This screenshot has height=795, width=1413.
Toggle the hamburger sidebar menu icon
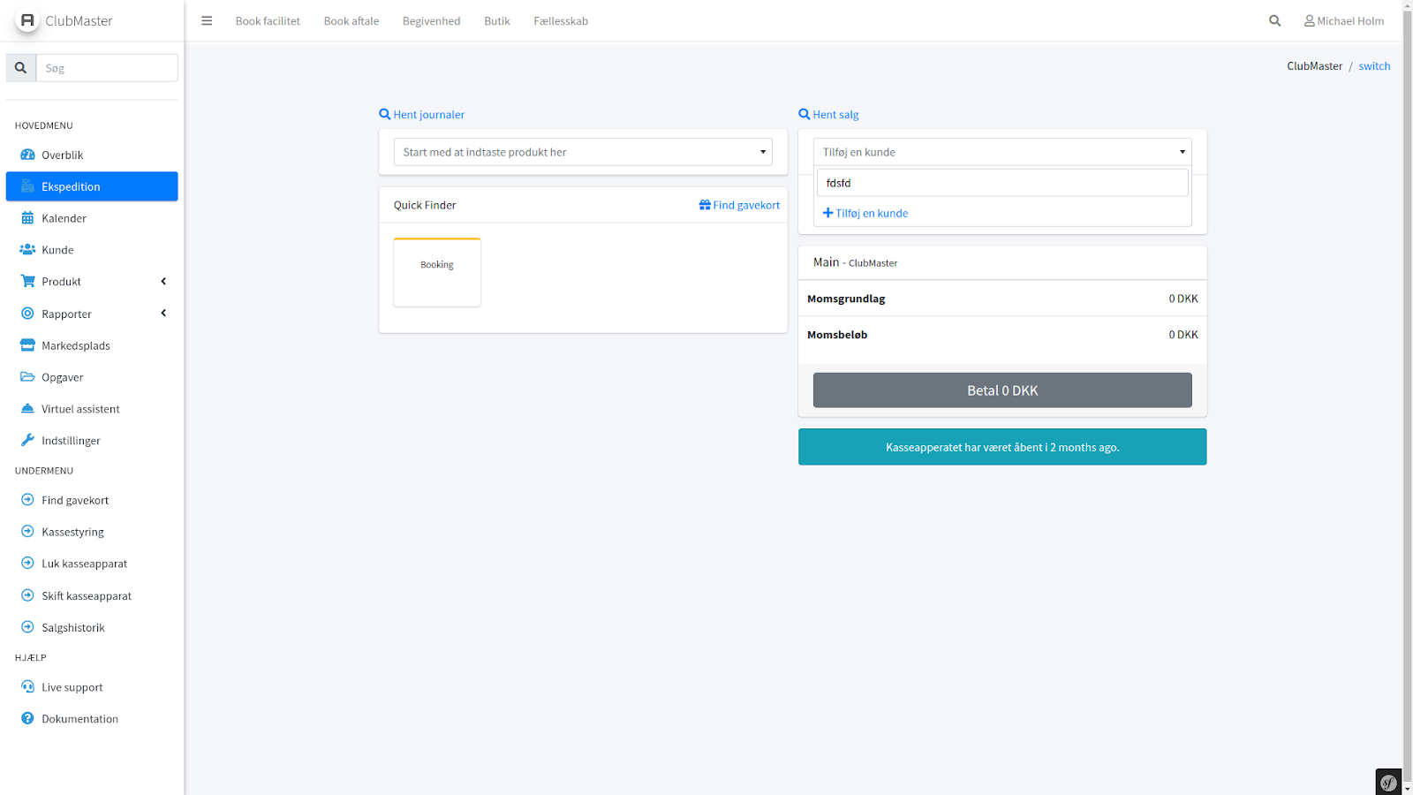click(x=207, y=21)
